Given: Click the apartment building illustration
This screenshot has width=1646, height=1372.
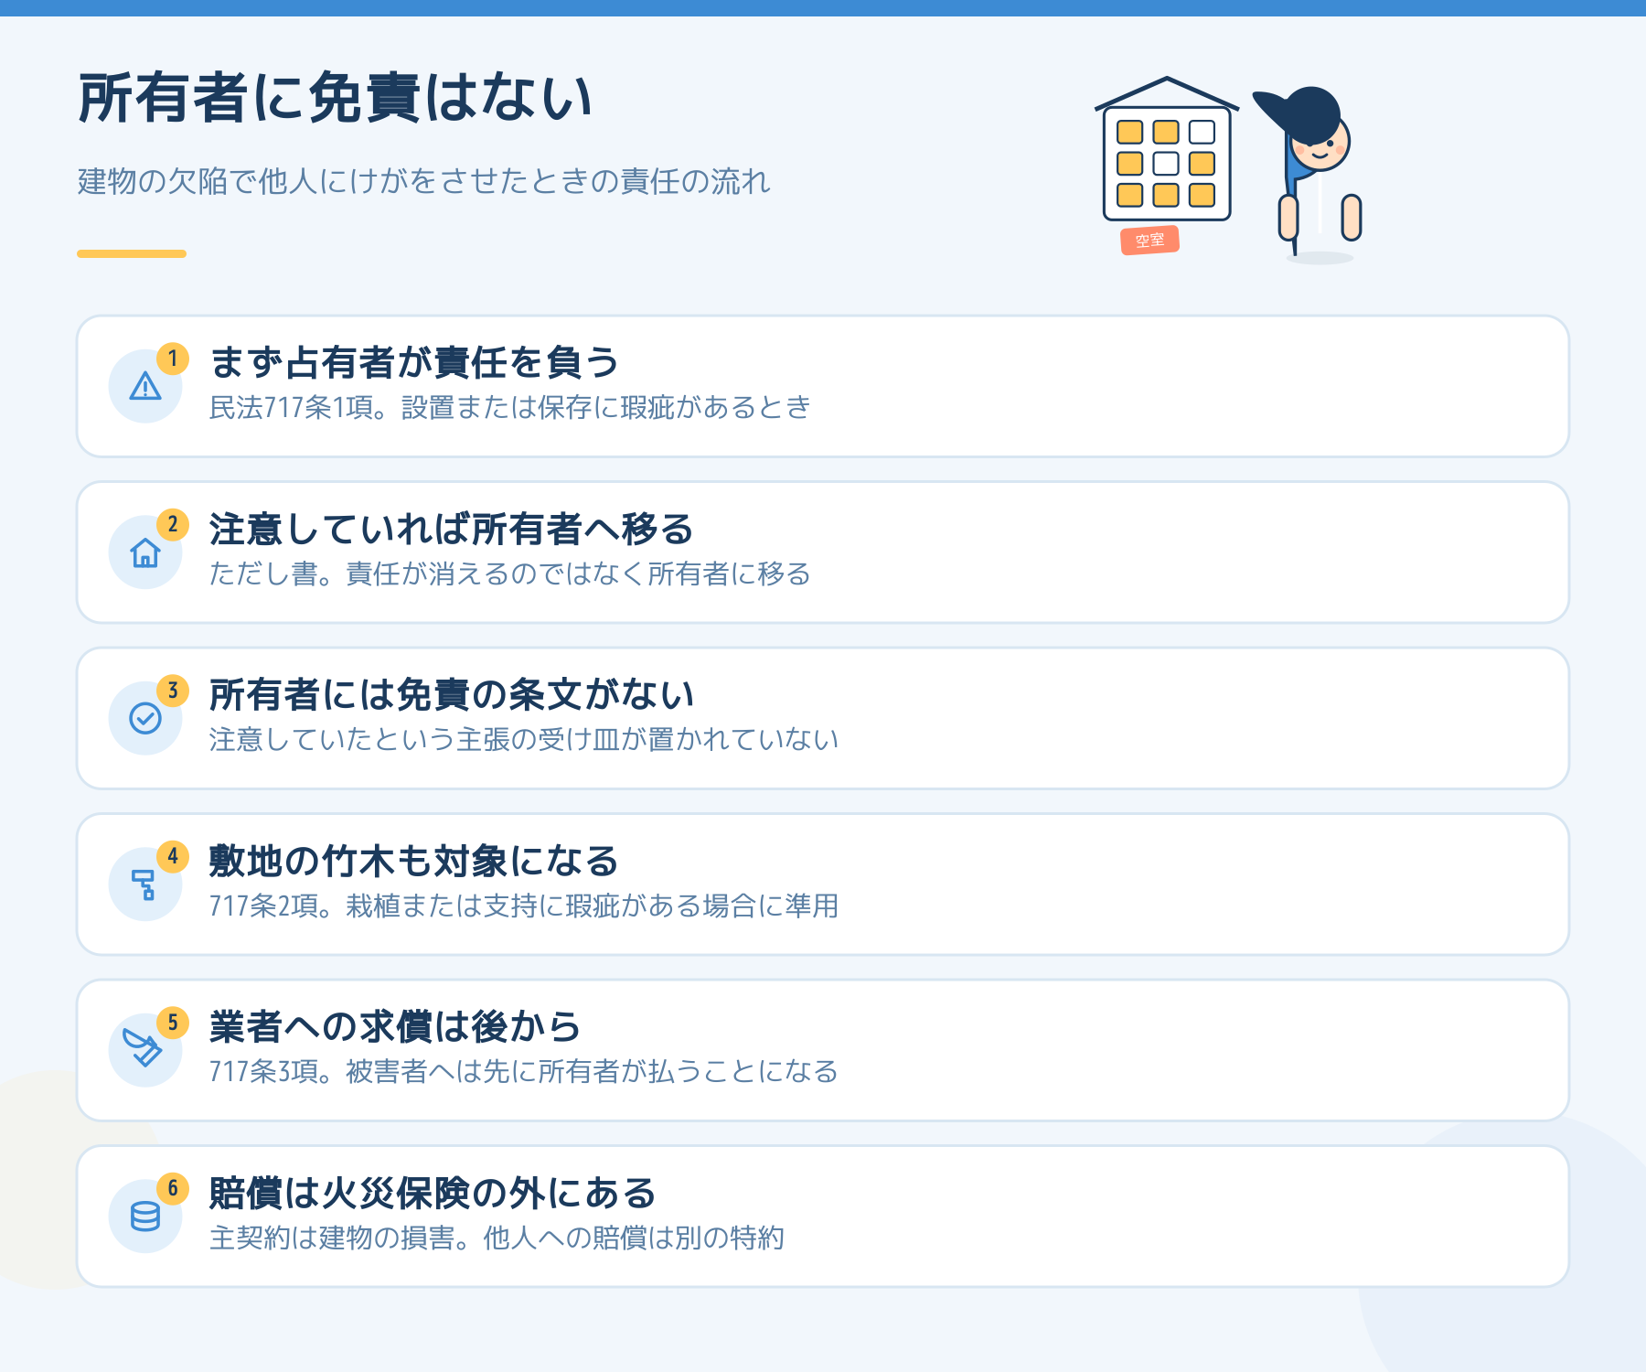Looking at the screenshot, I should [x=1167, y=149].
